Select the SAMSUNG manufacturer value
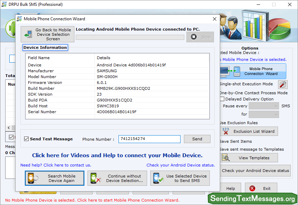The width and height of the screenshot is (298, 205). pyautogui.click(x=107, y=71)
